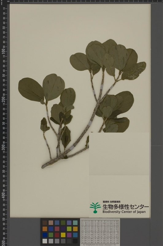Click the cut base of main branch
Screen dimensions: 163x246
(43, 167)
